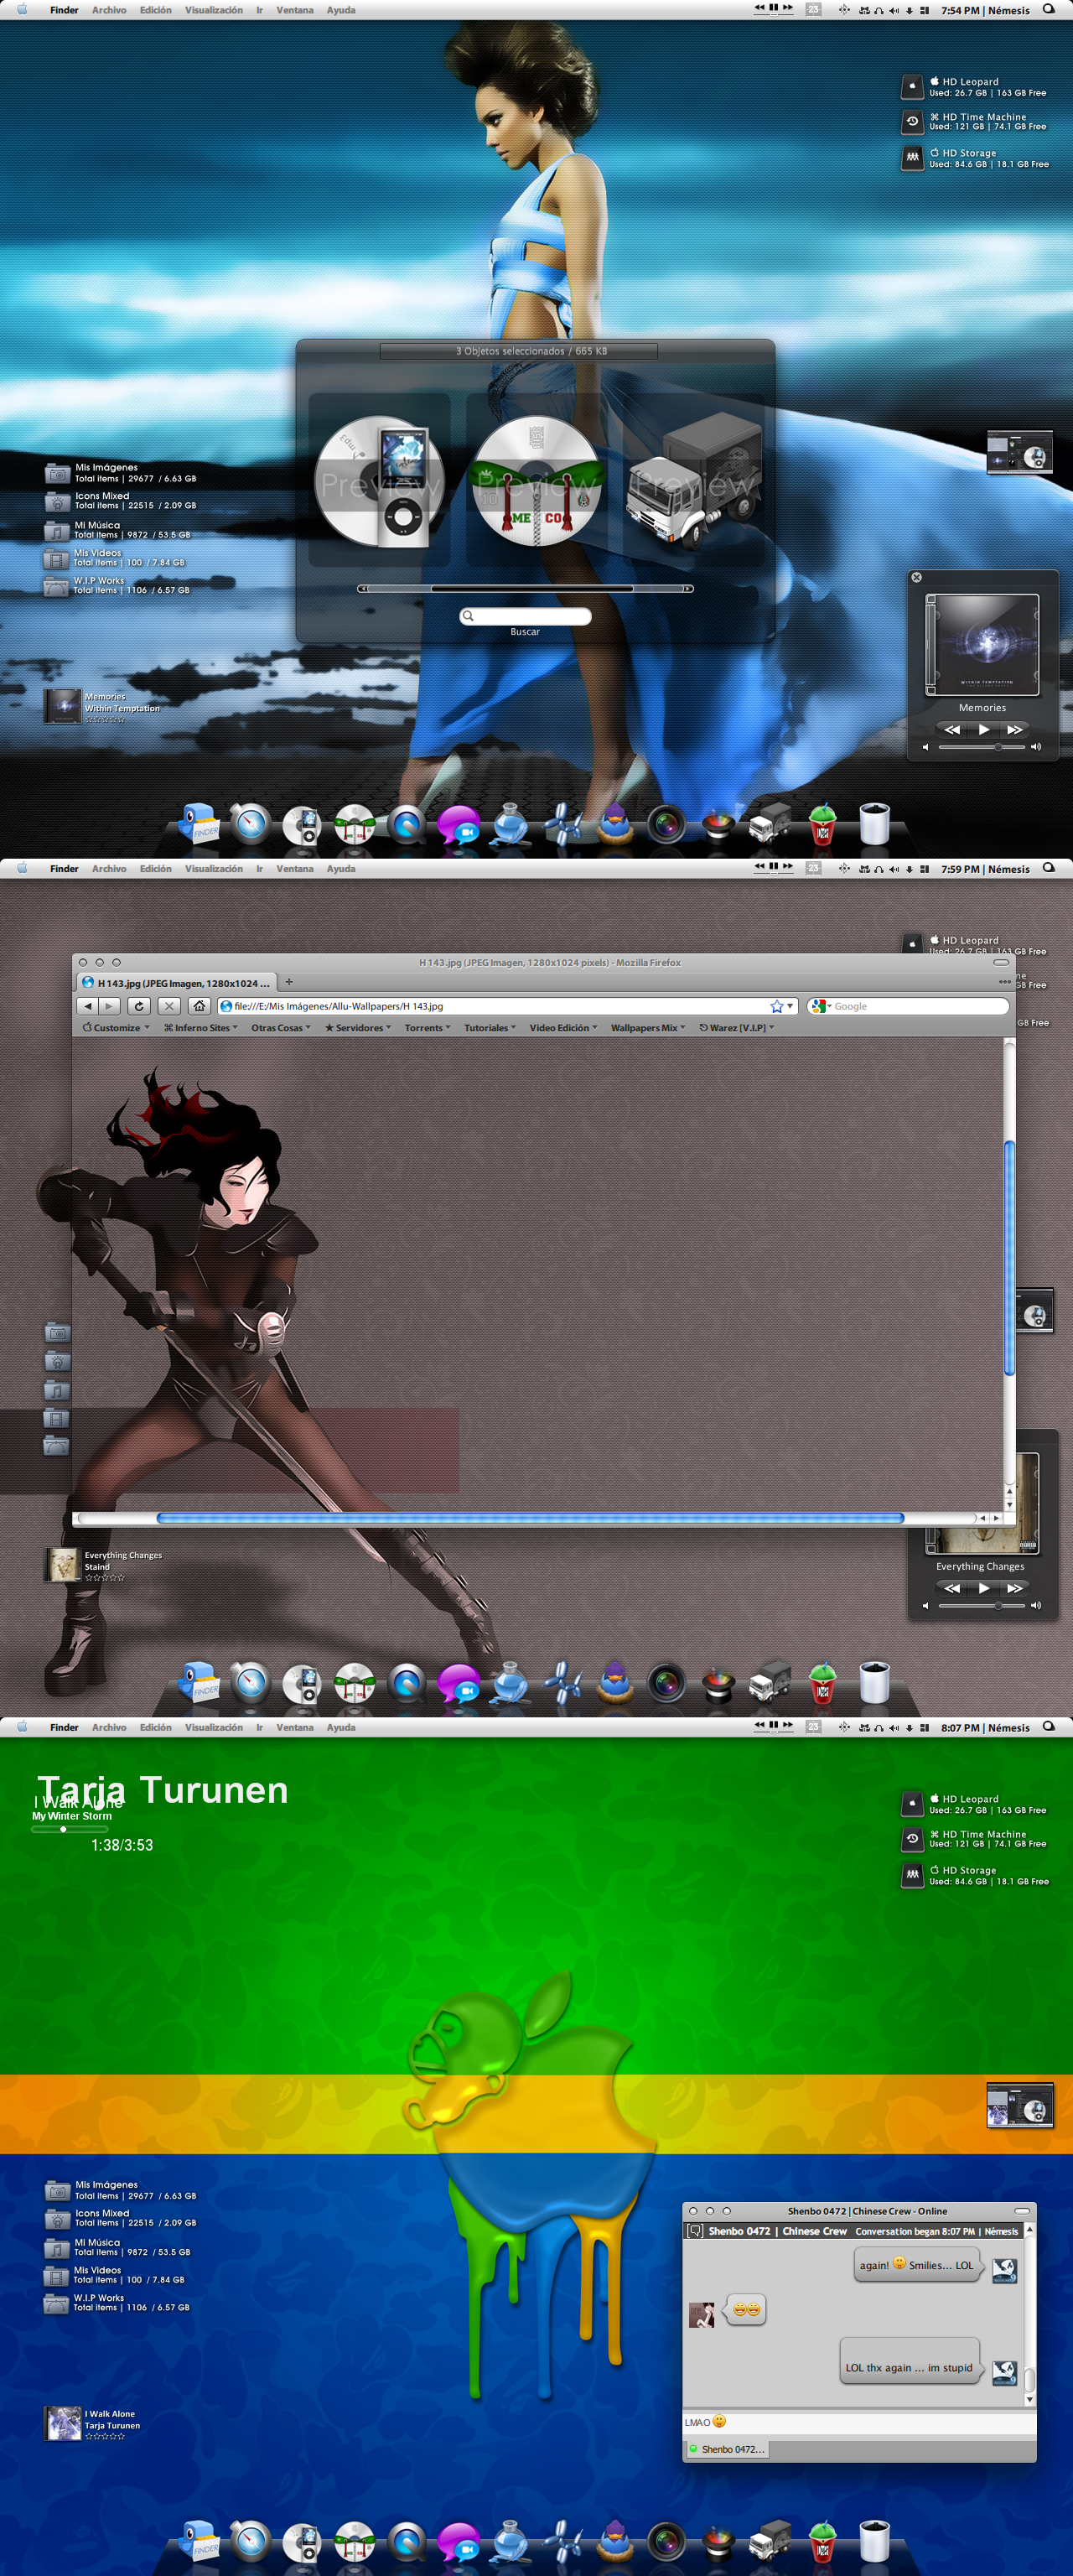The image size is (1073, 2576).
Task: Click the chat bubble icon in Shenbo conversation header
Action: click(x=695, y=2231)
